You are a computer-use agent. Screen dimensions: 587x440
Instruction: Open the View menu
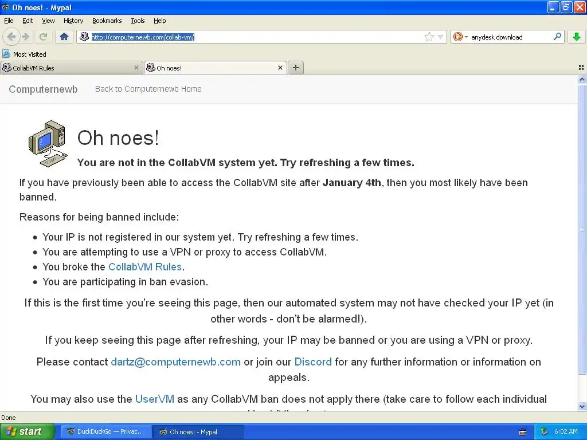point(48,21)
